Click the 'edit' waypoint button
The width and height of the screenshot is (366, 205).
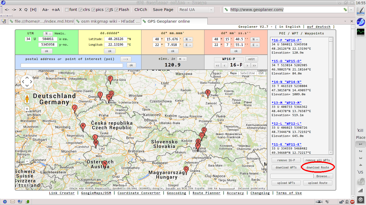click(x=252, y=59)
